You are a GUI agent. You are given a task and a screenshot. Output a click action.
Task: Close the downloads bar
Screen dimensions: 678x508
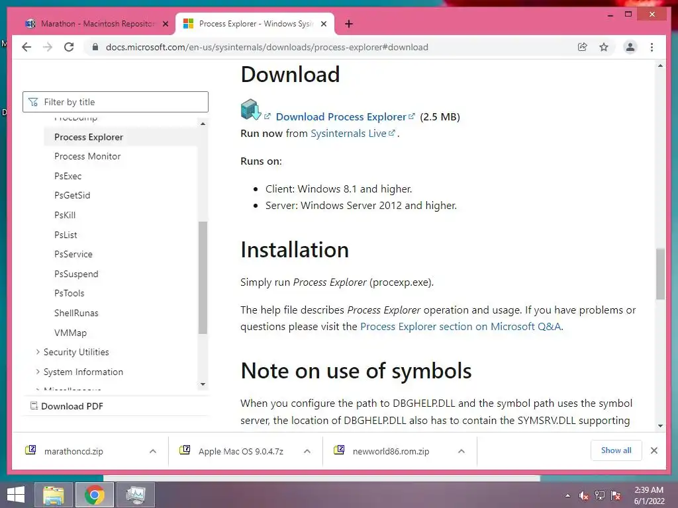tap(654, 450)
